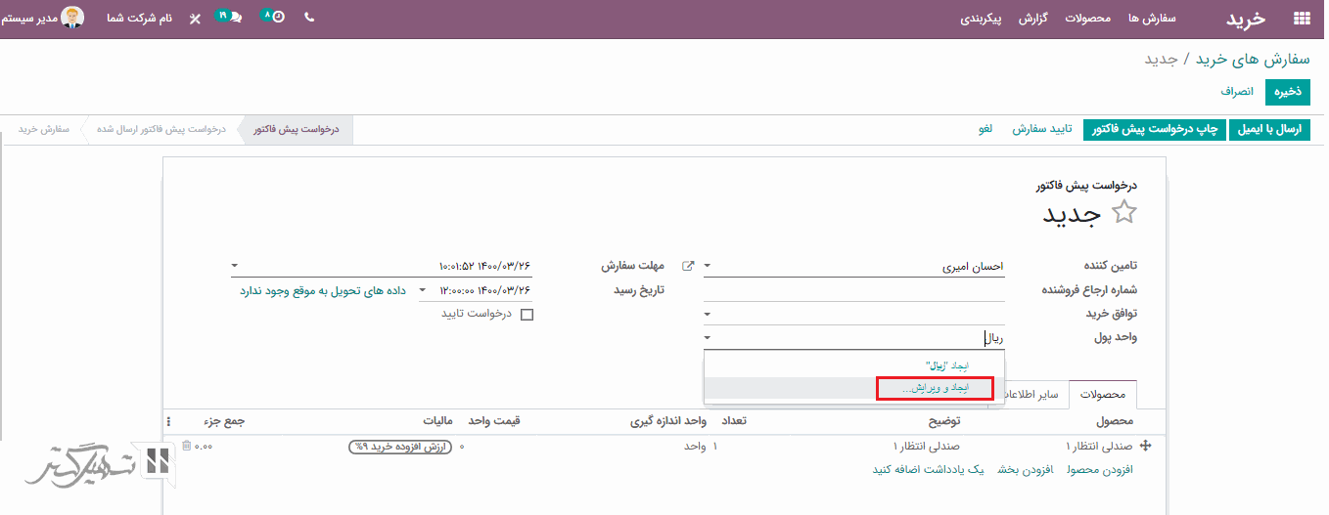Open table column options three-dot icon
Viewport: 1329px width, 515px height.
pyautogui.click(x=168, y=422)
